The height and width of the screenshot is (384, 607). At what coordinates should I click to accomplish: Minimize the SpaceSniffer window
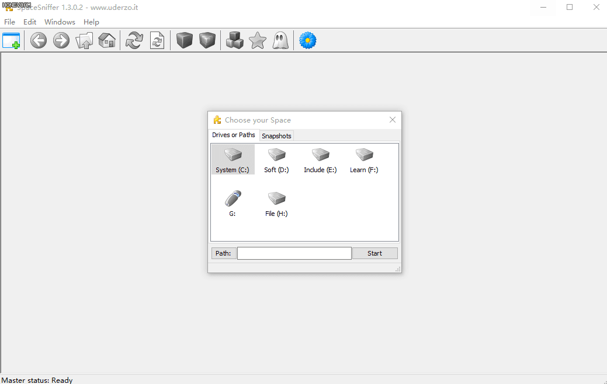point(543,7)
